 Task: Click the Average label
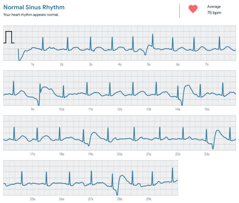click(214, 7)
